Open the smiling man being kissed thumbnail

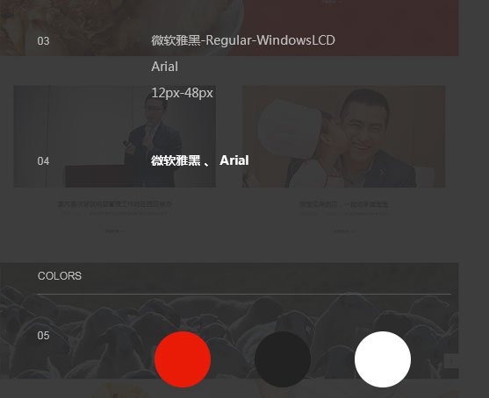344,137
